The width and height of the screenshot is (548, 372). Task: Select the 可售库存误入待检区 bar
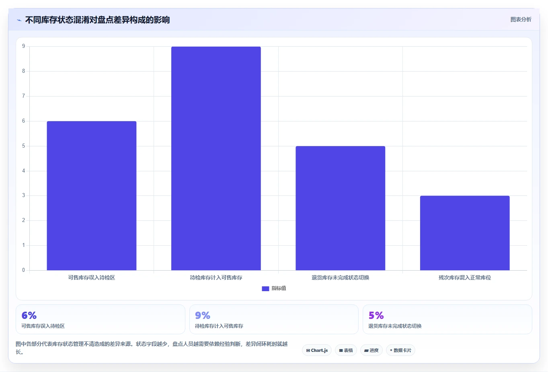click(x=92, y=196)
